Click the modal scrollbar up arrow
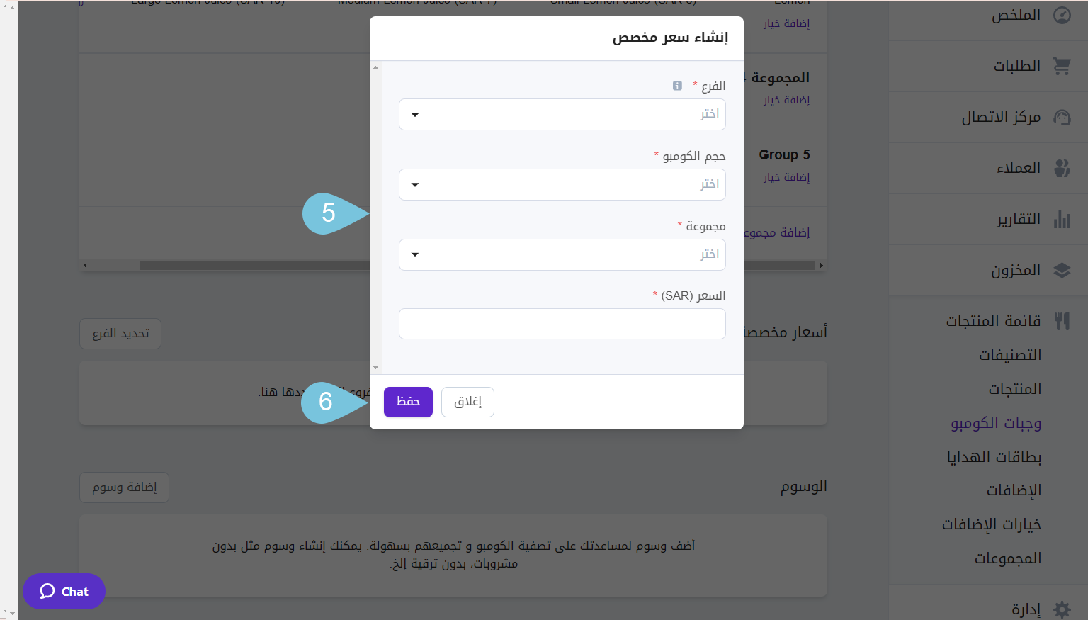1088x620 pixels. coord(375,67)
